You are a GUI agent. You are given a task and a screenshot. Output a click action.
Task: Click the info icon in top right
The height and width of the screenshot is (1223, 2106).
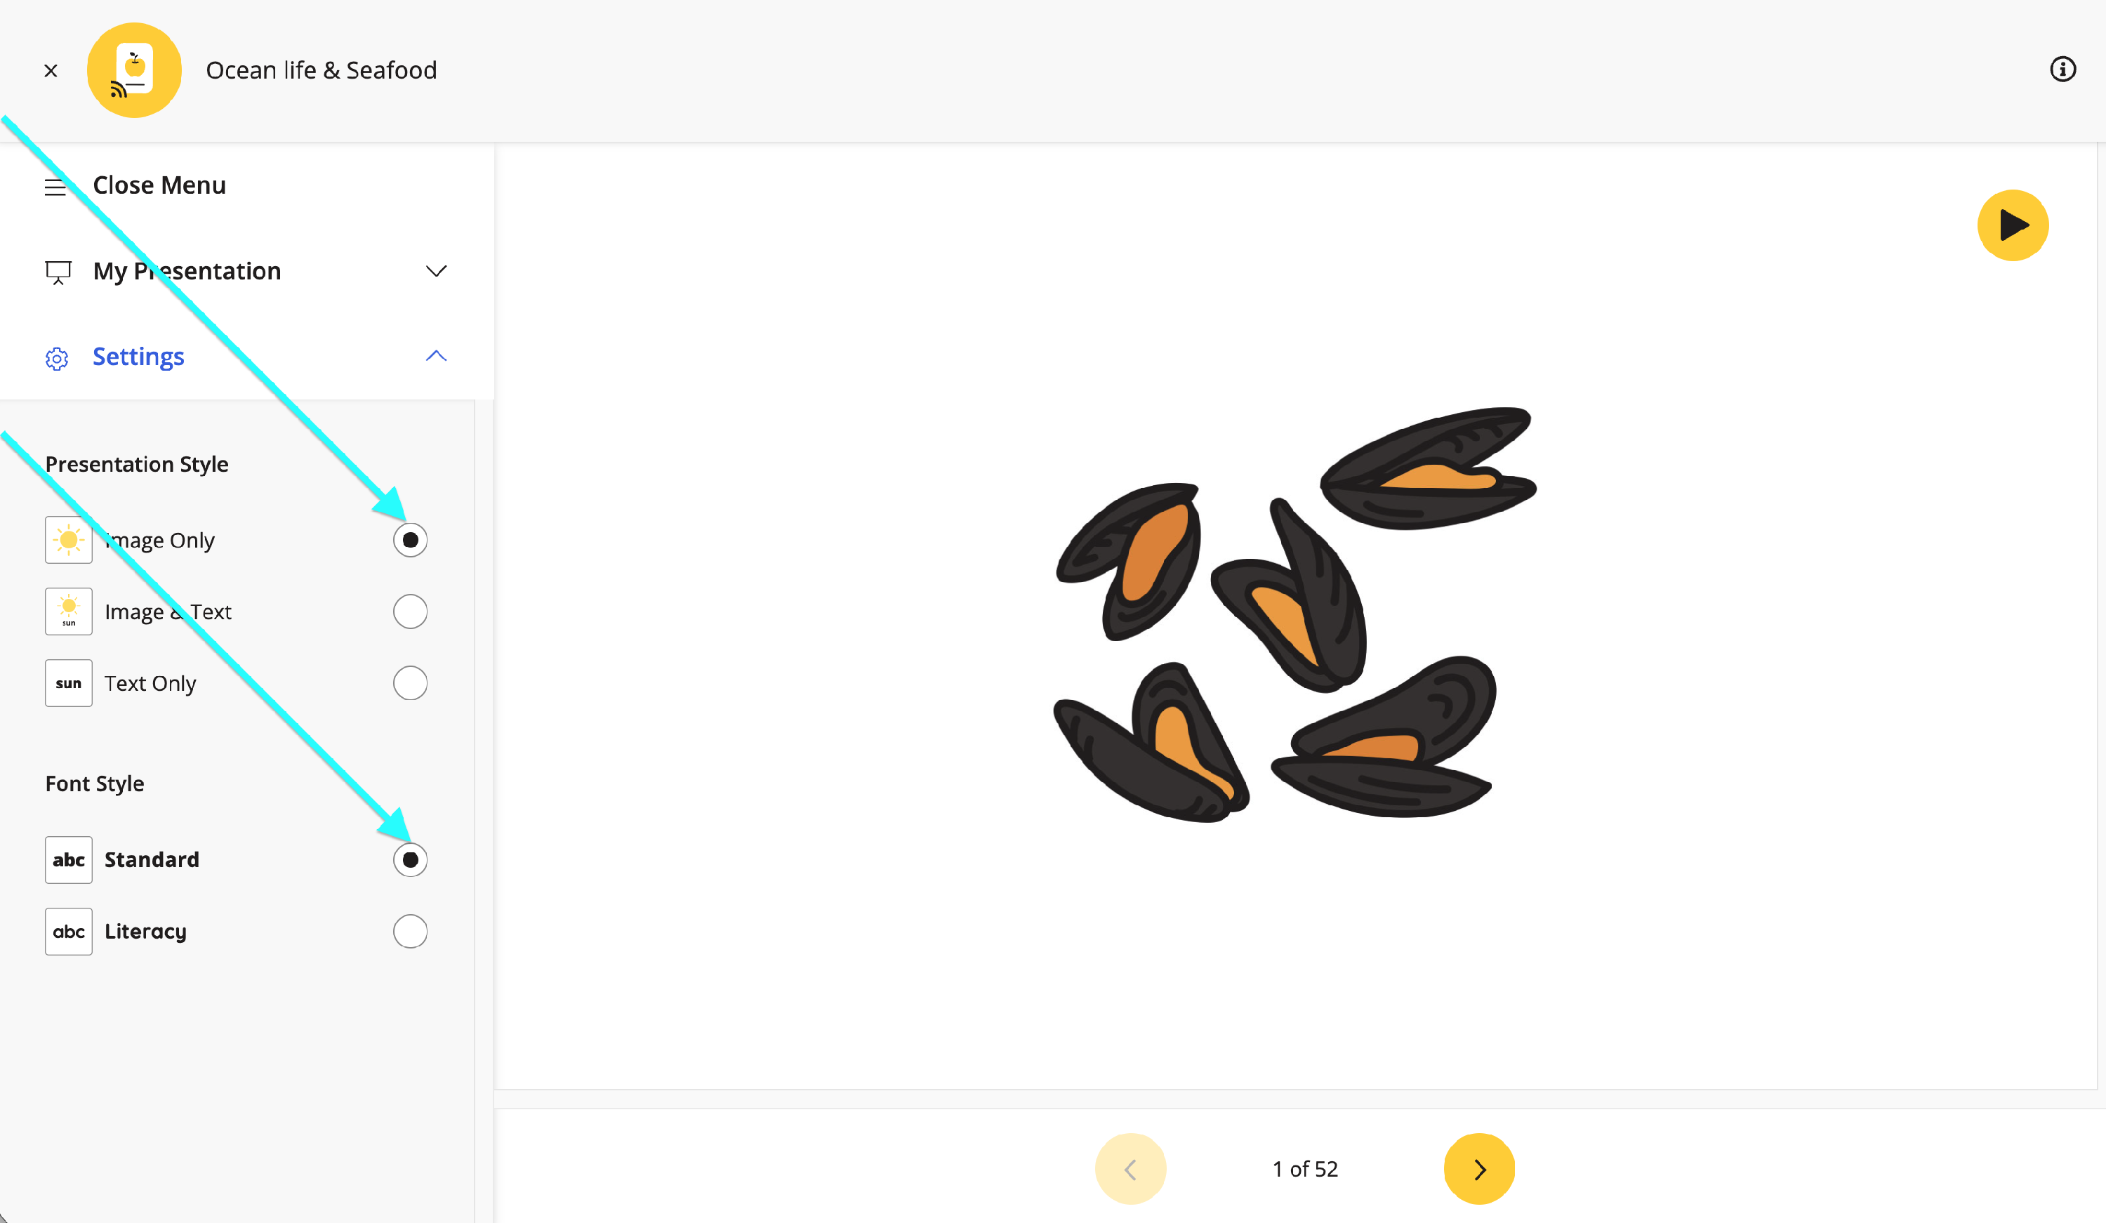(2062, 70)
